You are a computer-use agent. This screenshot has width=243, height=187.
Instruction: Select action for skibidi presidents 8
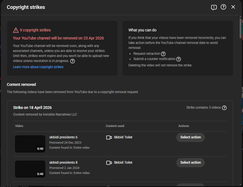191,163
